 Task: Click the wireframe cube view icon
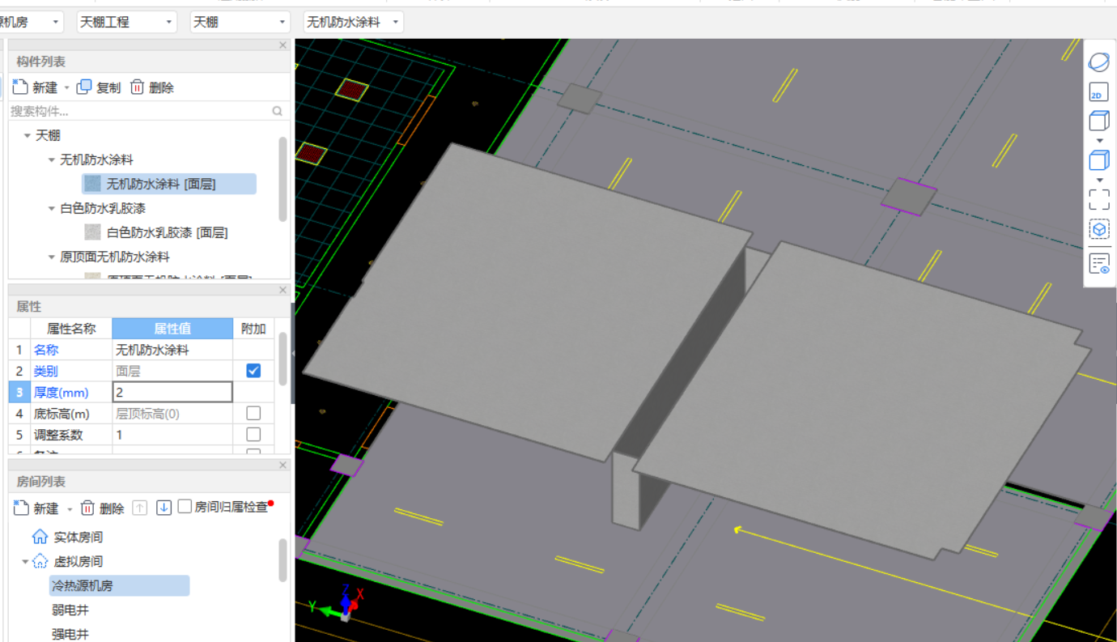coord(1099,121)
